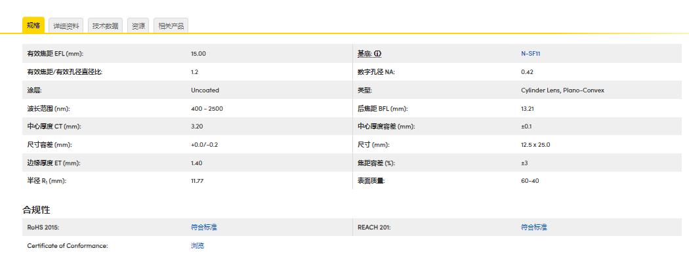The width and height of the screenshot is (689, 274).
Task: Select the Cylinder Lens, Plano-Convex type text
Action: click(562, 90)
